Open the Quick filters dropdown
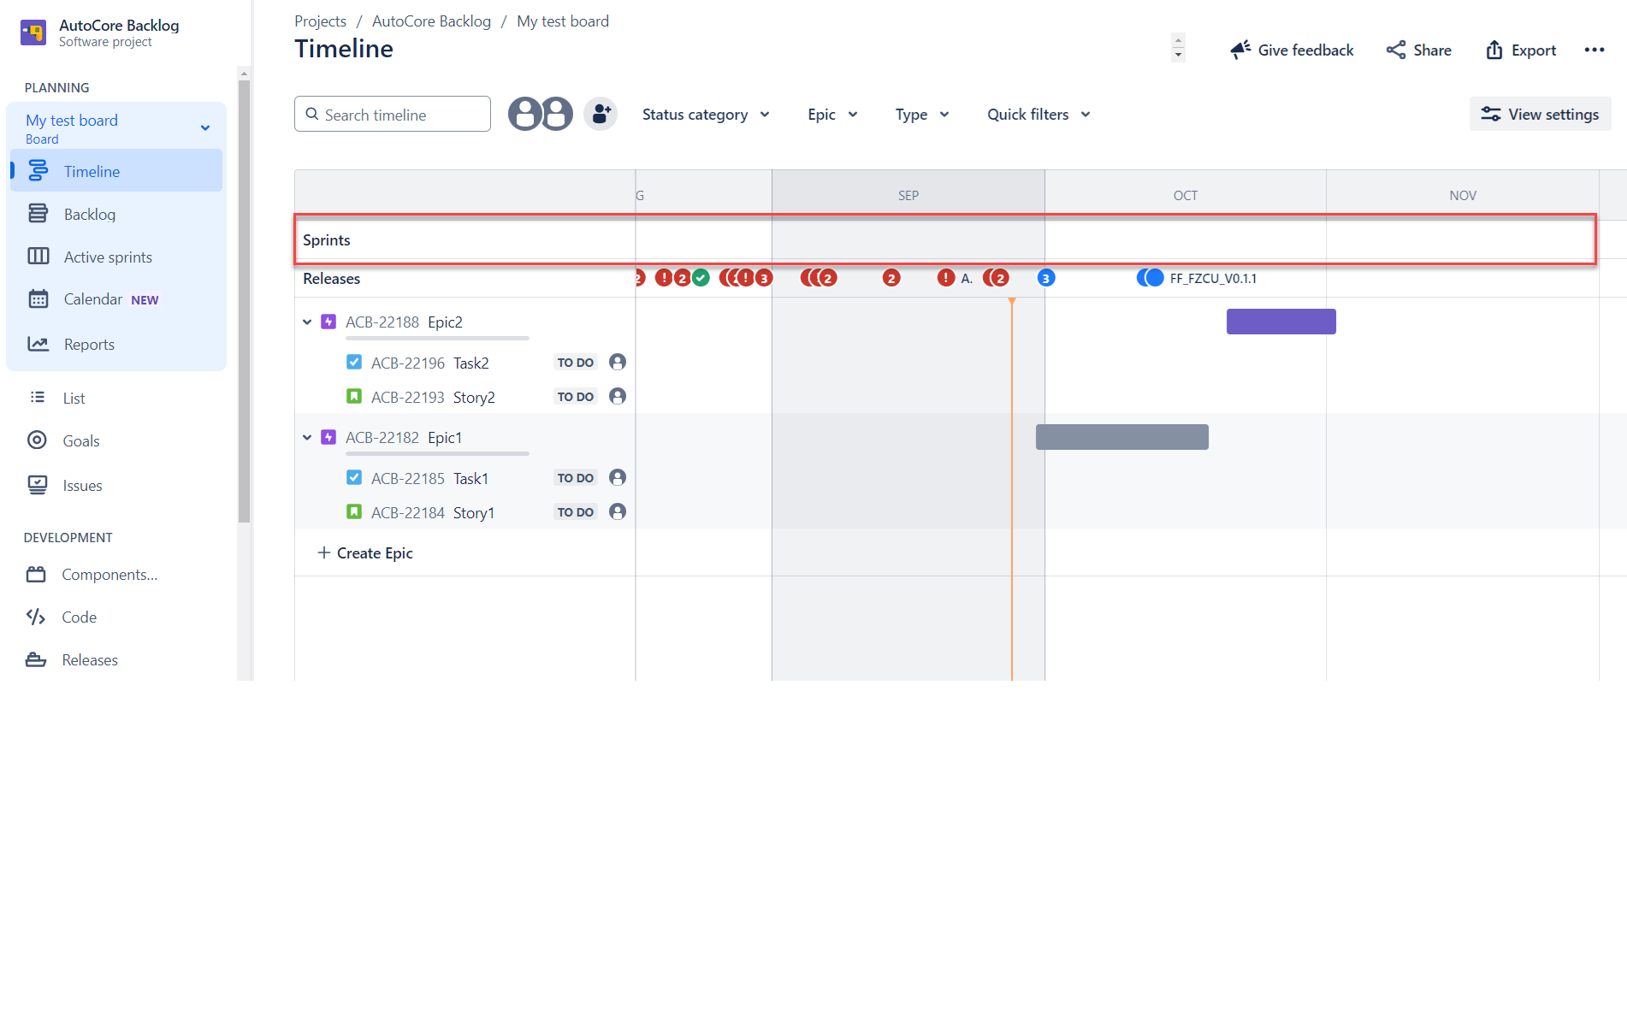 pyautogui.click(x=1038, y=115)
